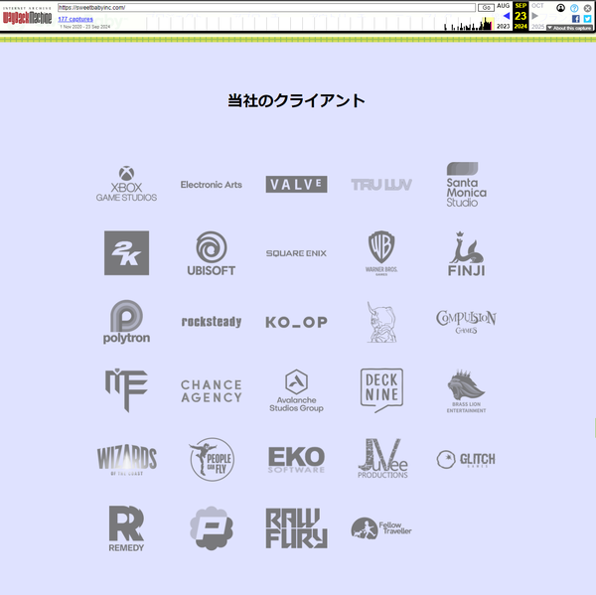Click the 2K logo
This screenshot has width=596, height=595.
point(126,253)
